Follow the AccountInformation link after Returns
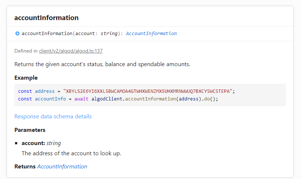Image resolution: width=302 pixels, height=179 pixels. tap(62, 167)
